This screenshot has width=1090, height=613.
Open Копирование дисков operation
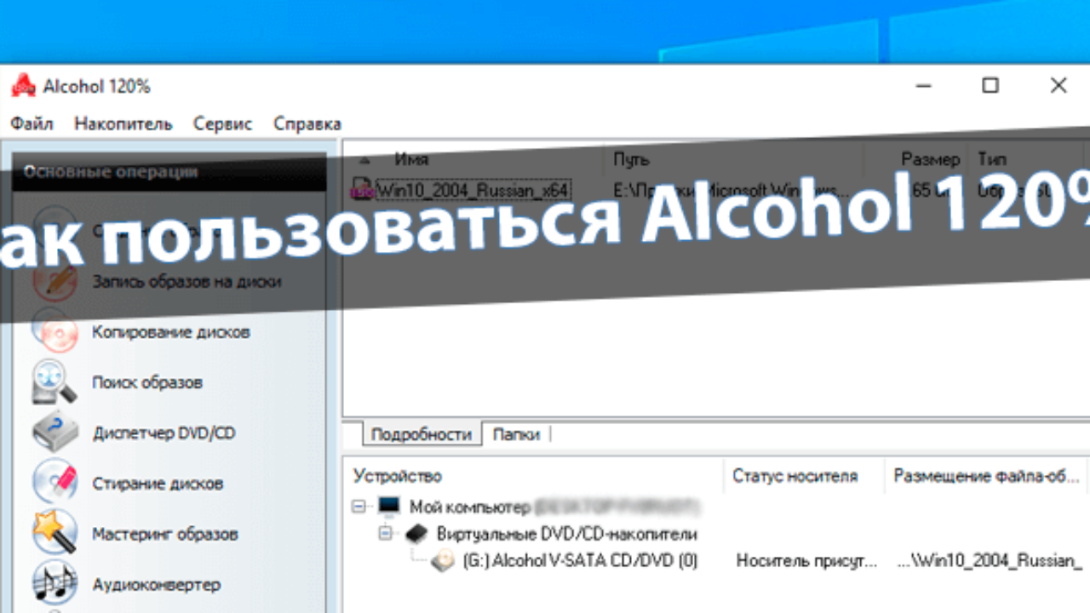pos(171,331)
